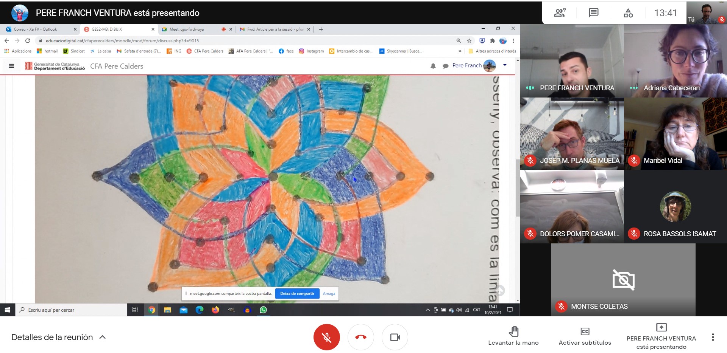Click the Moodle notifications bell icon
727x353 pixels.
point(433,66)
